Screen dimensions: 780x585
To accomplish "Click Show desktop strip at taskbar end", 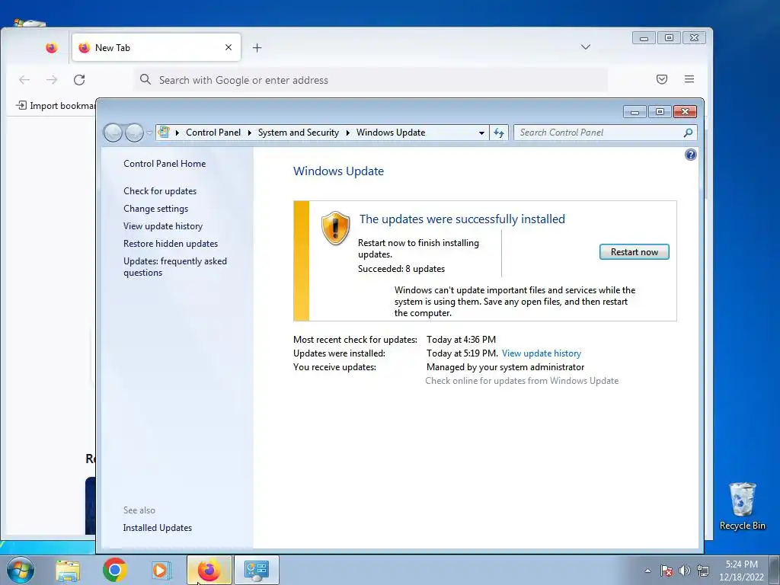I will (775, 570).
